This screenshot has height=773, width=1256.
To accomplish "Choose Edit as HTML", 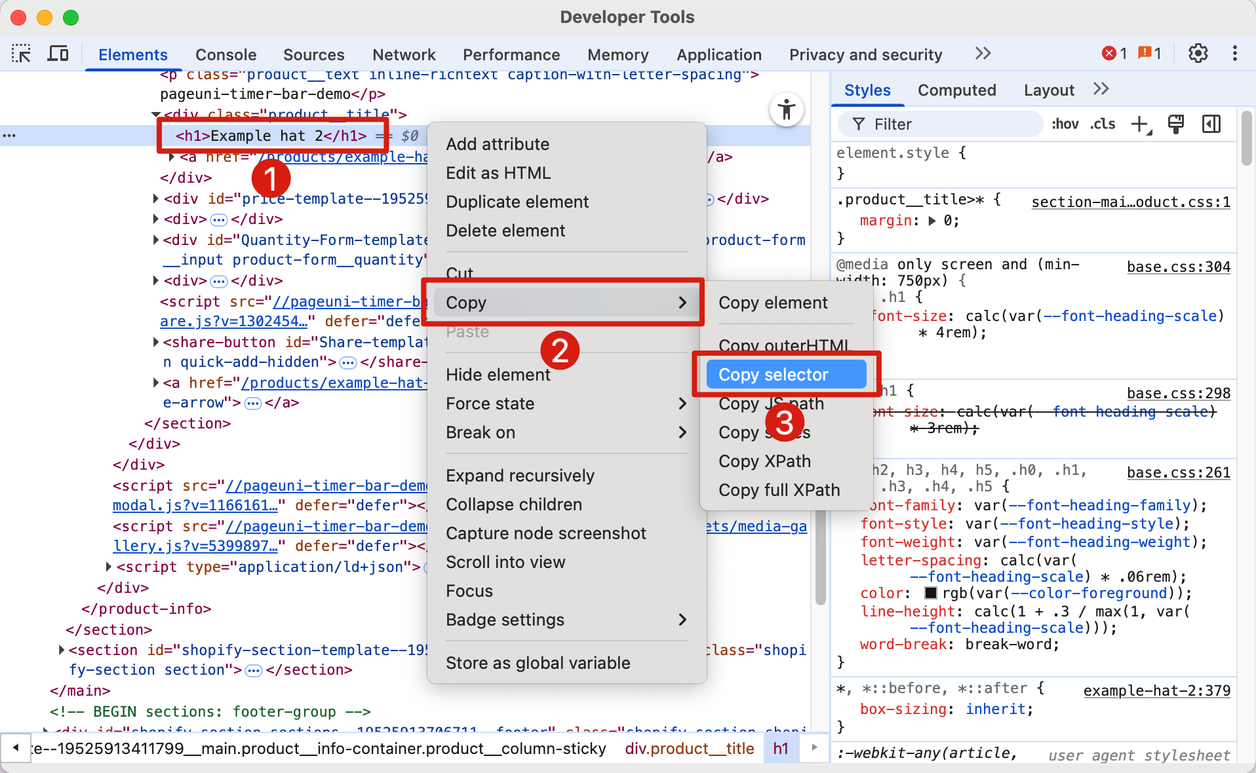I will pyautogui.click(x=566, y=173).
